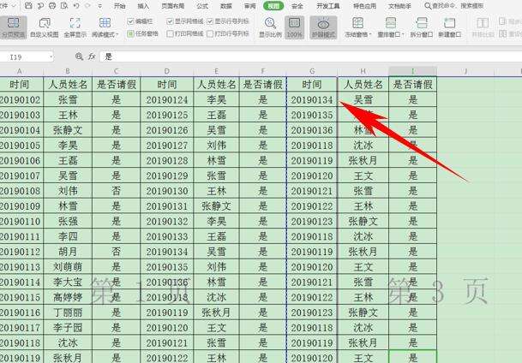This screenshot has width=522, height=363.
Task: Select cell containing 张强
Action: [x=68, y=221]
